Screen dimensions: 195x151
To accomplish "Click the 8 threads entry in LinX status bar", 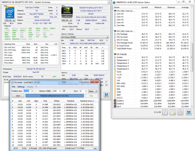I will [33, 148].
